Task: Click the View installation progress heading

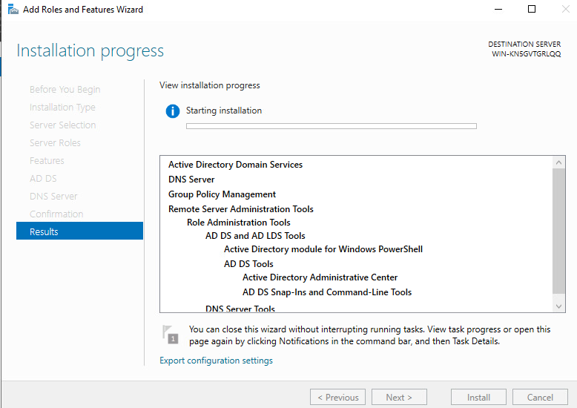Action: 209,85
